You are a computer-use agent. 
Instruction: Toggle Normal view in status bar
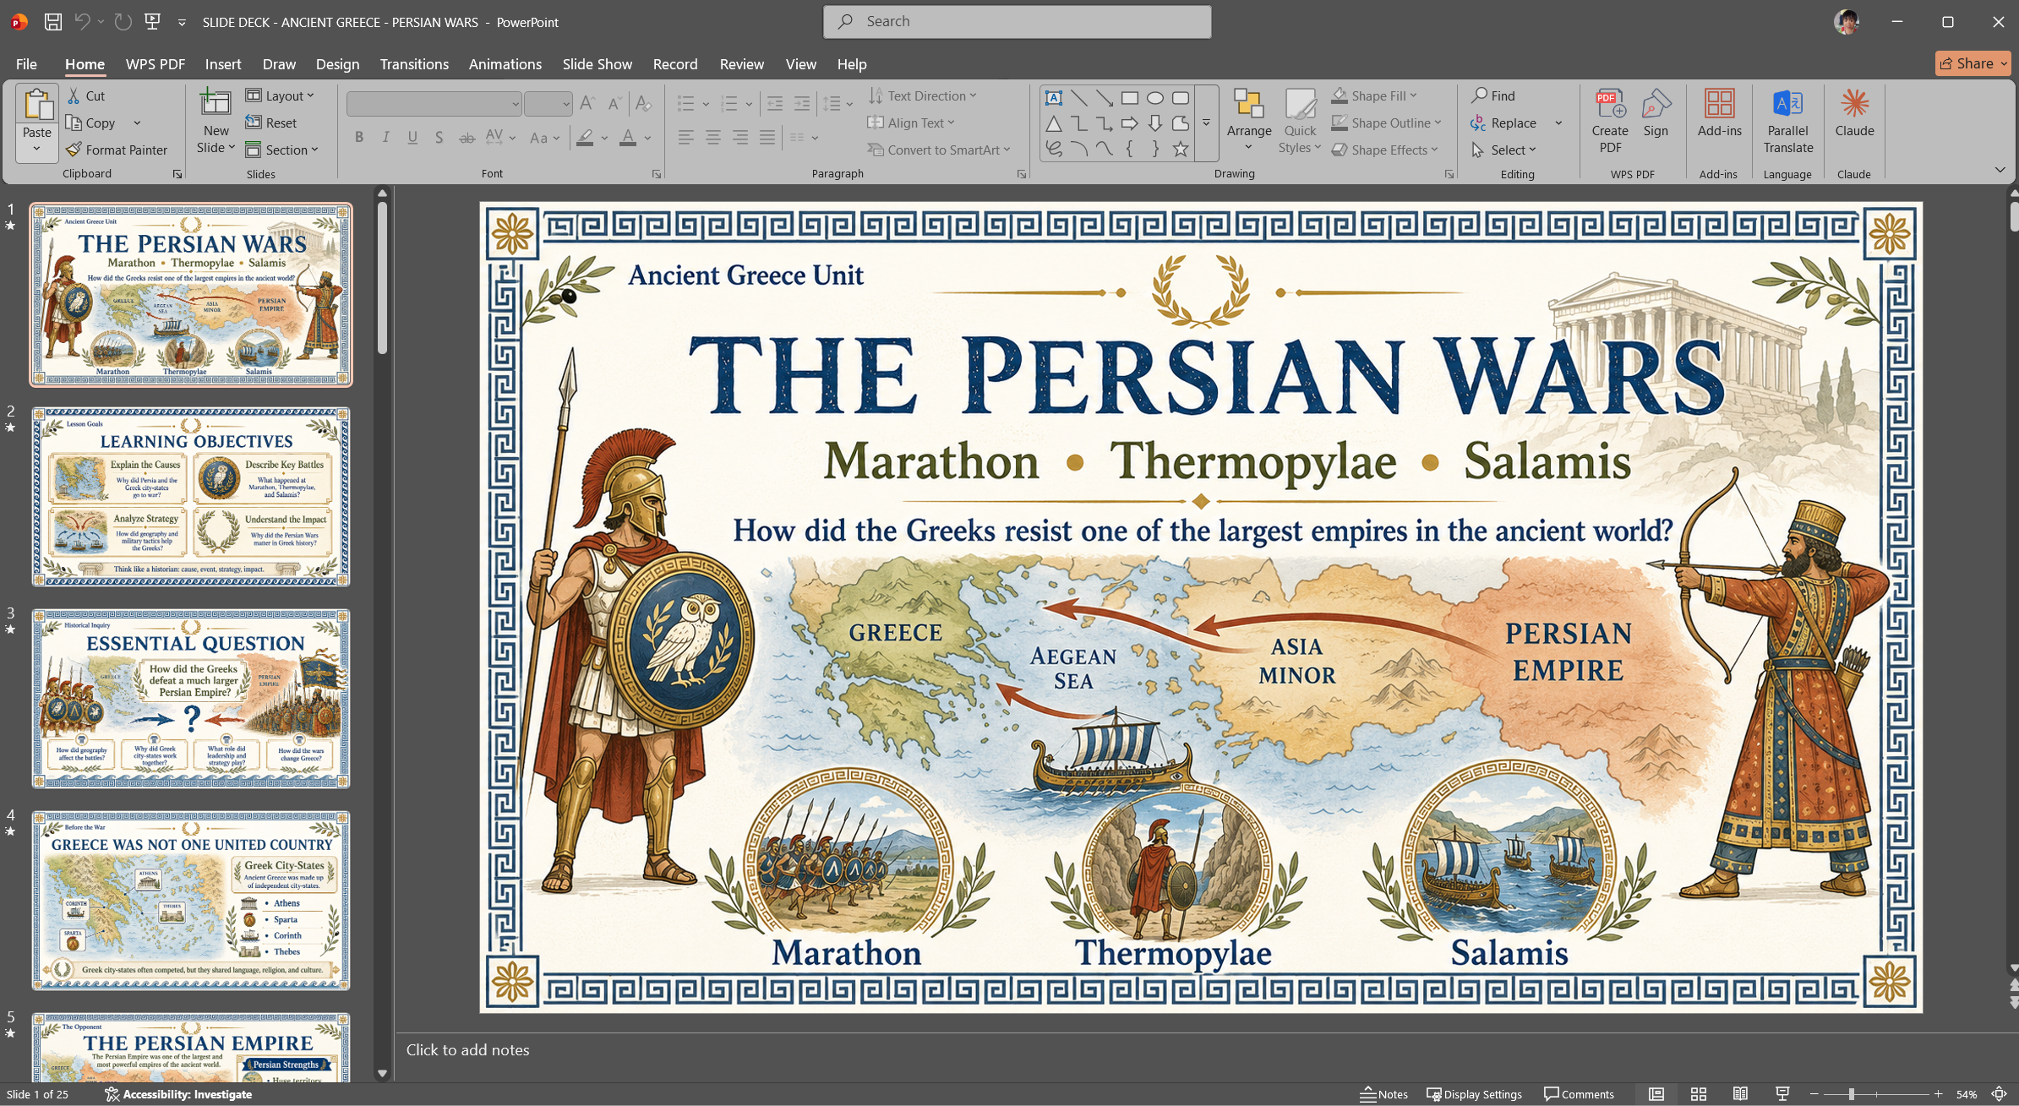click(1656, 1094)
